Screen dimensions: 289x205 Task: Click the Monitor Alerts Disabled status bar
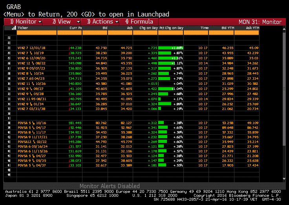tap(110, 186)
